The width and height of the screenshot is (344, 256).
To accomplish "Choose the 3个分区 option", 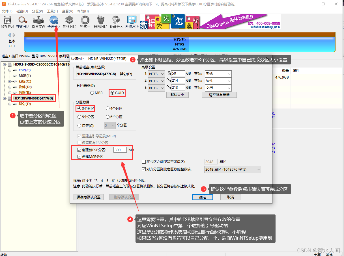I will coord(86,109).
